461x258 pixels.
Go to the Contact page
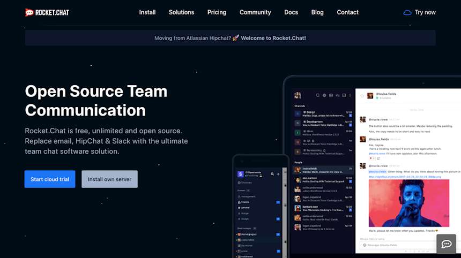tap(347, 12)
